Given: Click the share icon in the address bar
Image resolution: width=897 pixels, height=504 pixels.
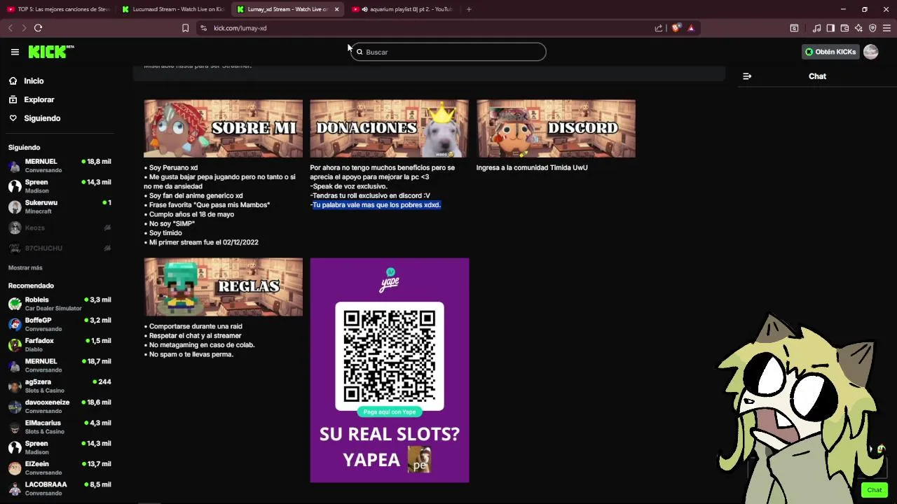Looking at the screenshot, I should [x=659, y=28].
